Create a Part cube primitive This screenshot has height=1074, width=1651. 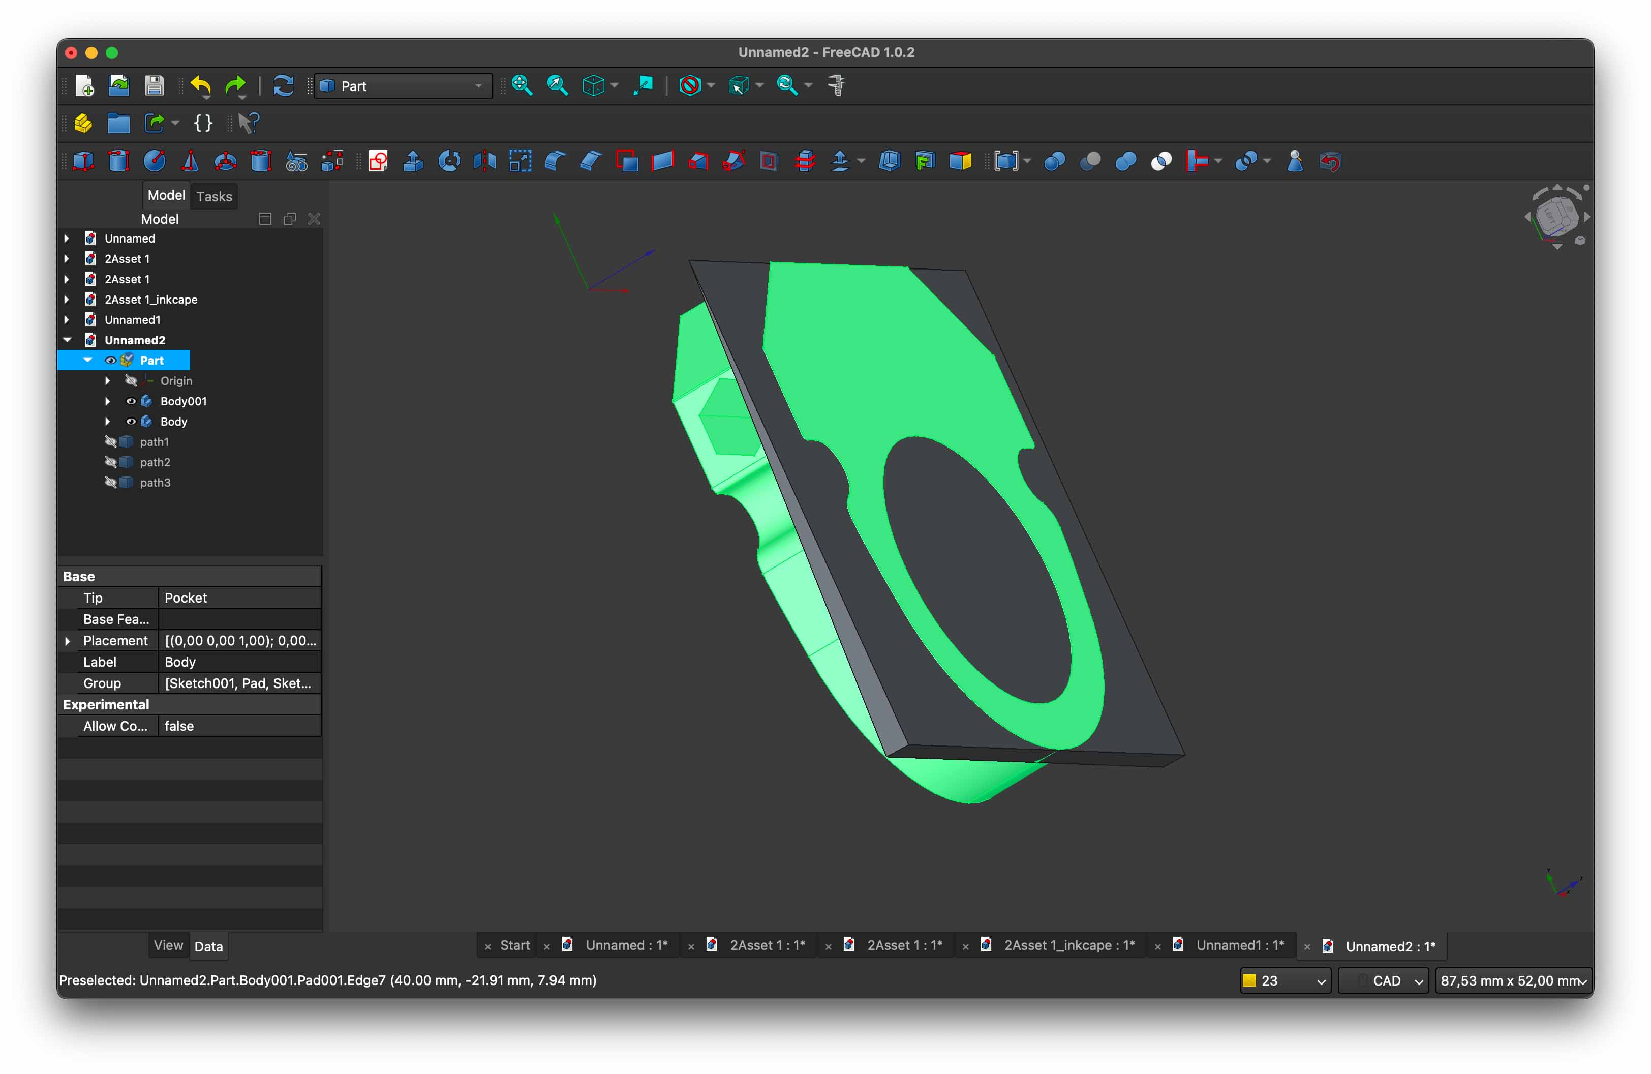point(83,162)
